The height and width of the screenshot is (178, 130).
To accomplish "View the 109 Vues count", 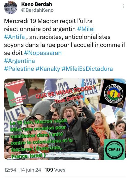I will [55, 170].
